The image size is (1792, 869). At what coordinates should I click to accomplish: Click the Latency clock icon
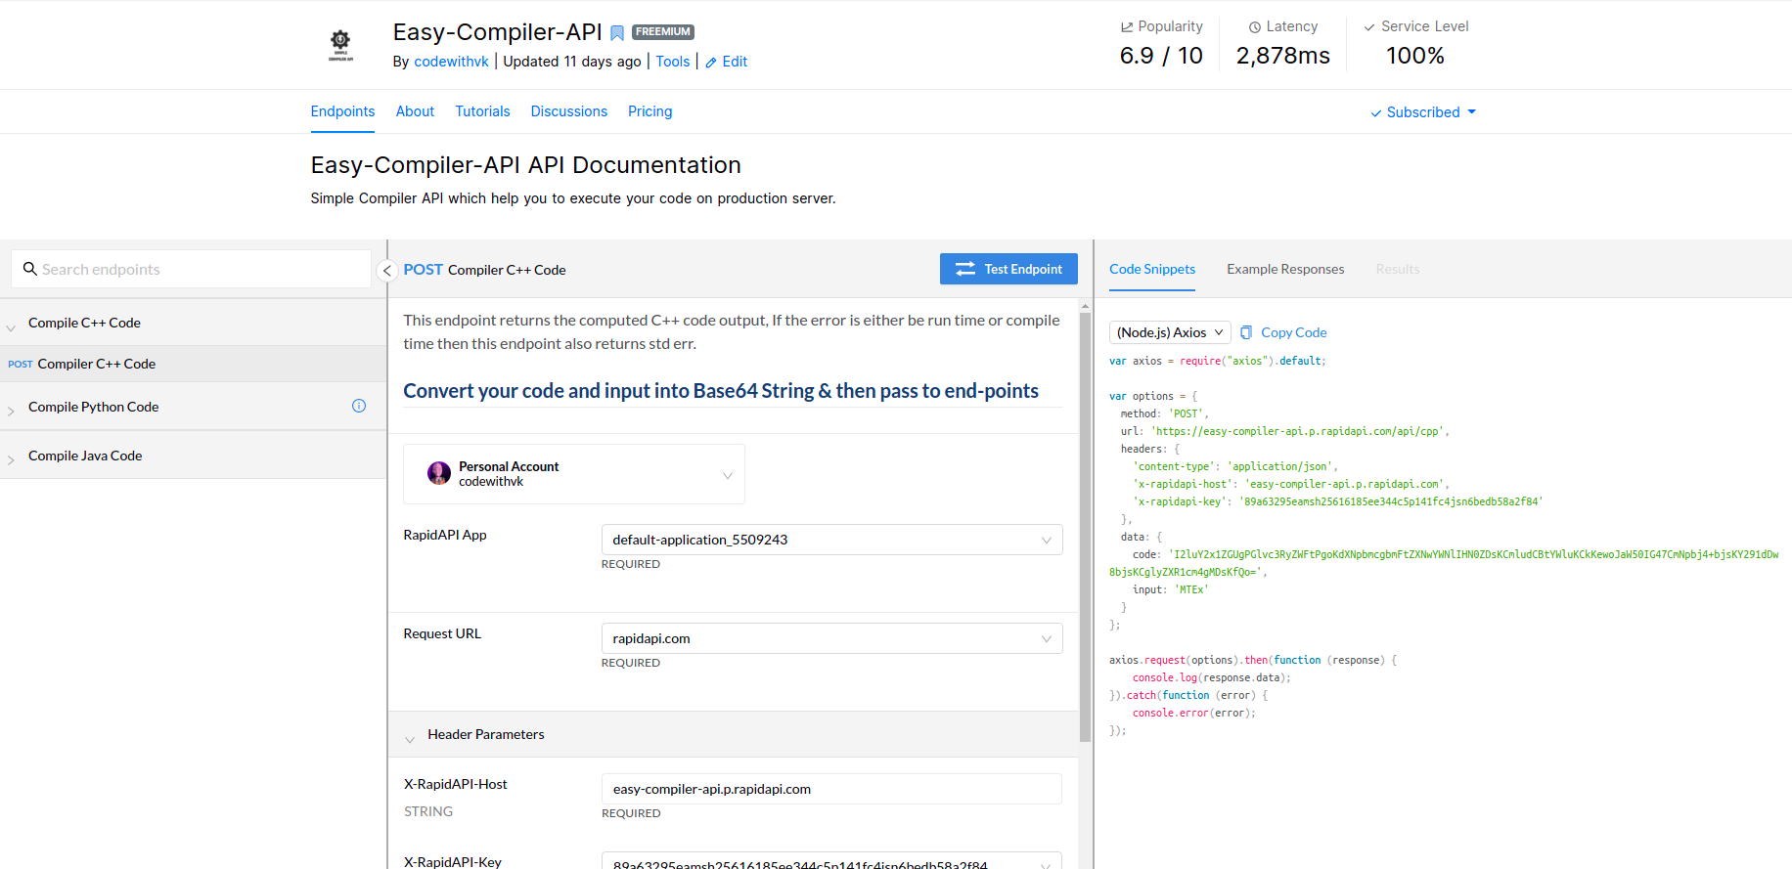click(x=1255, y=27)
